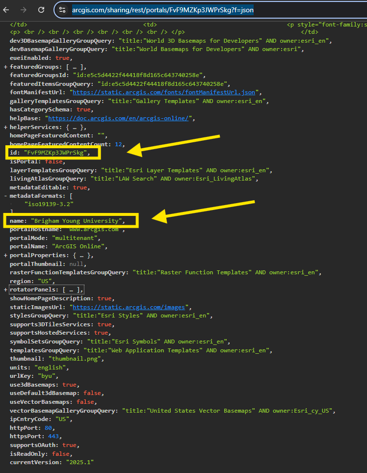
Task: Click the supportsHostedServices key
Action: (x=48, y=333)
